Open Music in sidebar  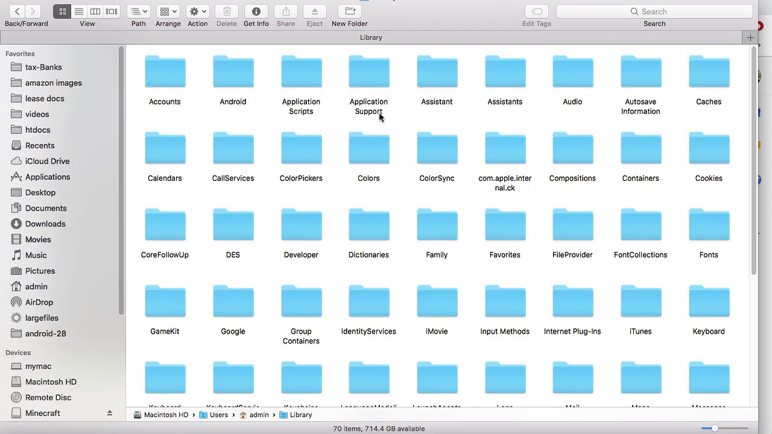click(36, 255)
